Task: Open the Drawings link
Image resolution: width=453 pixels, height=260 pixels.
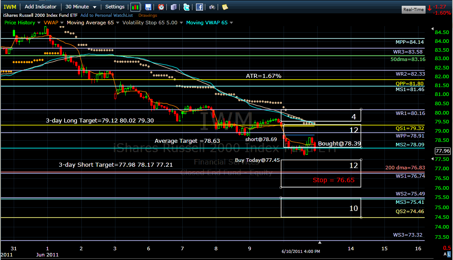Action: click(x=148, y=15)
